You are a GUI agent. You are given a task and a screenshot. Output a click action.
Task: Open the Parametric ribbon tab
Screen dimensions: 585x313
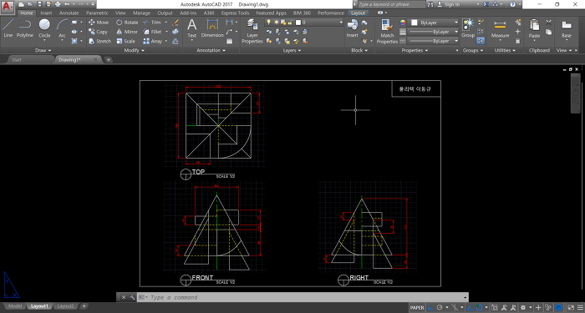97,13
